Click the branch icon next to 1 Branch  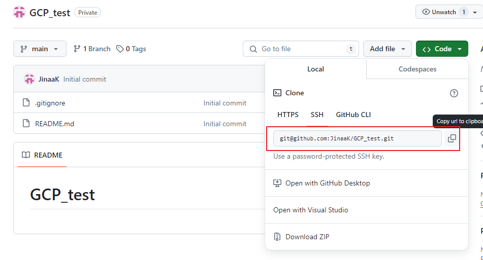coord(77,49)
